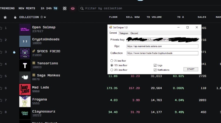The width and height of the screenshot is (221, 123).
Task: Click the Rpc URL input field
Action: pyautogui.click(x=162, y=46)
